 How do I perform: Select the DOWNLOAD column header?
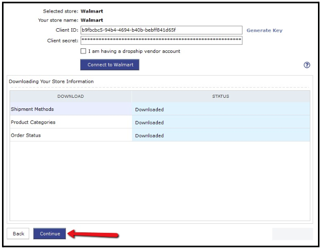tap(71, 96)
